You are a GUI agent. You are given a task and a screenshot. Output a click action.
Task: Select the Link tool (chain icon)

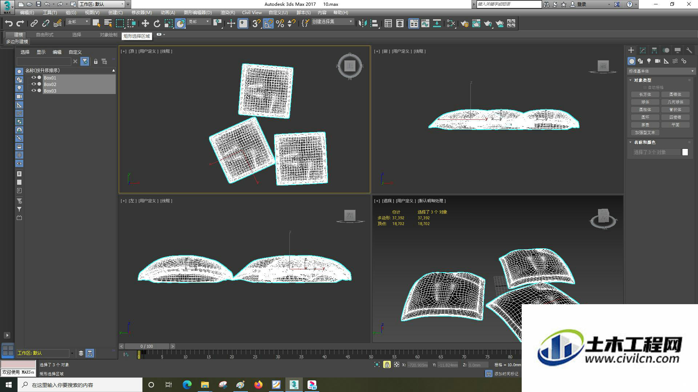[x=34, y=24]
